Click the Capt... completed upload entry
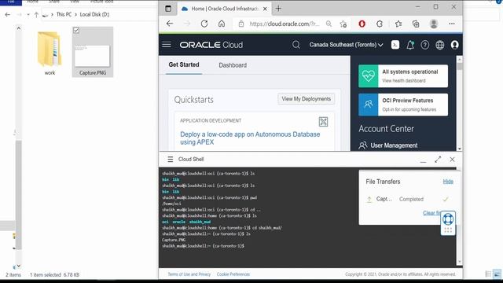The image size is (503, 283). (407, 199)
